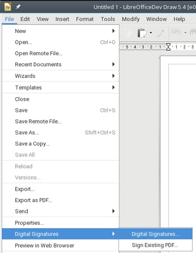Select Save a Copy... entry
This screenshot has width=196, height=253.
click(x=61, y=144)
